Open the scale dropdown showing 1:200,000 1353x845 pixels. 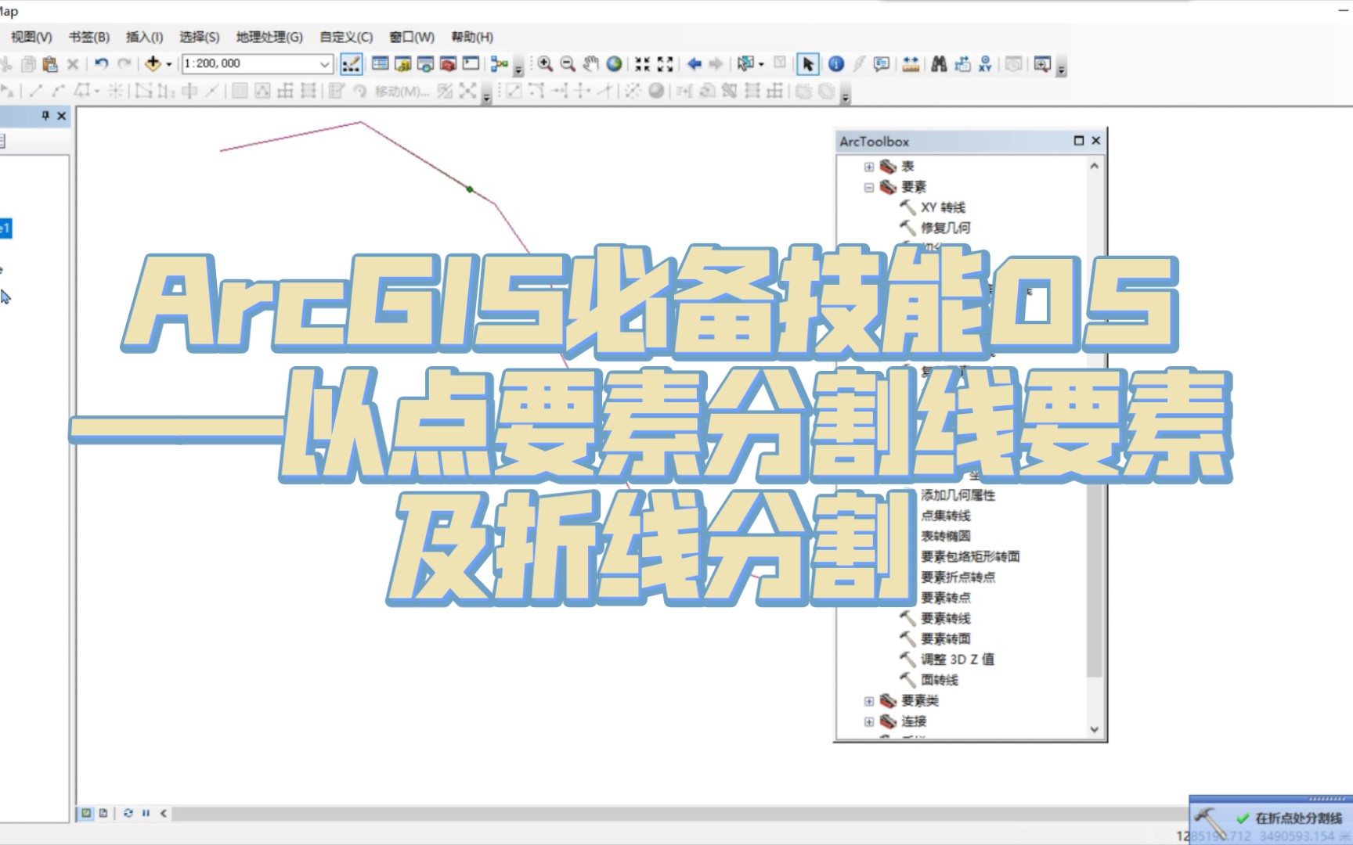tap(324, 63)
